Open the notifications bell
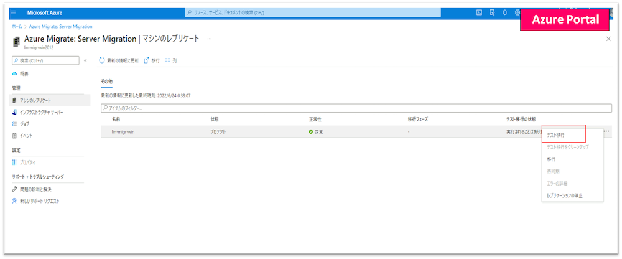622x259 pixels. [x=505, y=12]
